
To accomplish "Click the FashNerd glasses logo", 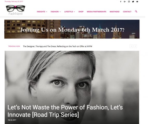I will [x=16, y=10].
